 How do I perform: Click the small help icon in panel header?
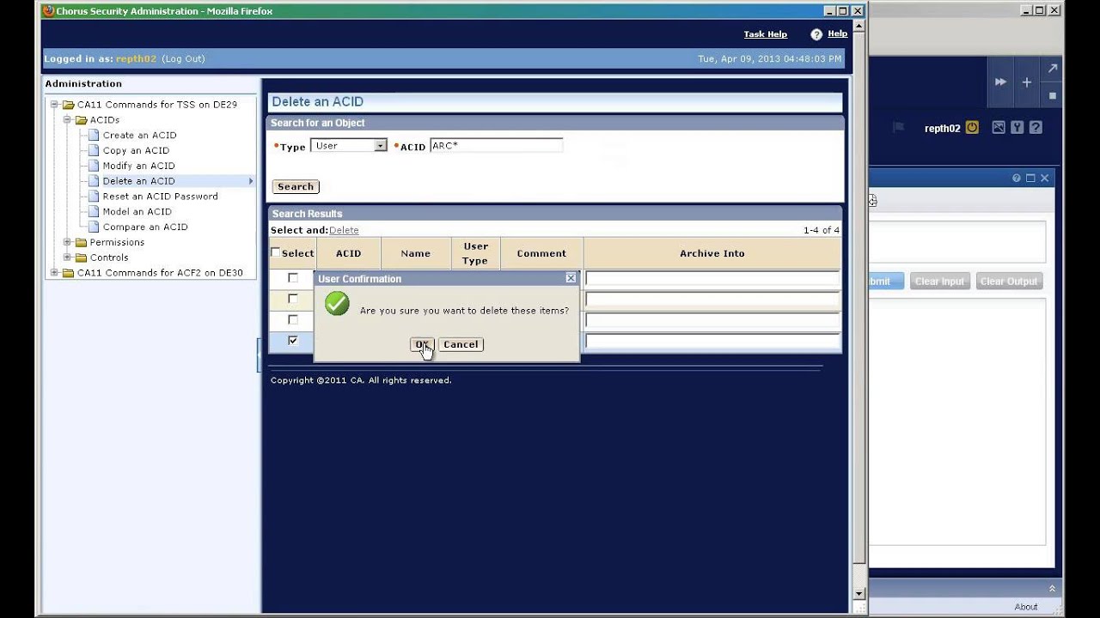pyautogui.click(x=1017, y=178)
